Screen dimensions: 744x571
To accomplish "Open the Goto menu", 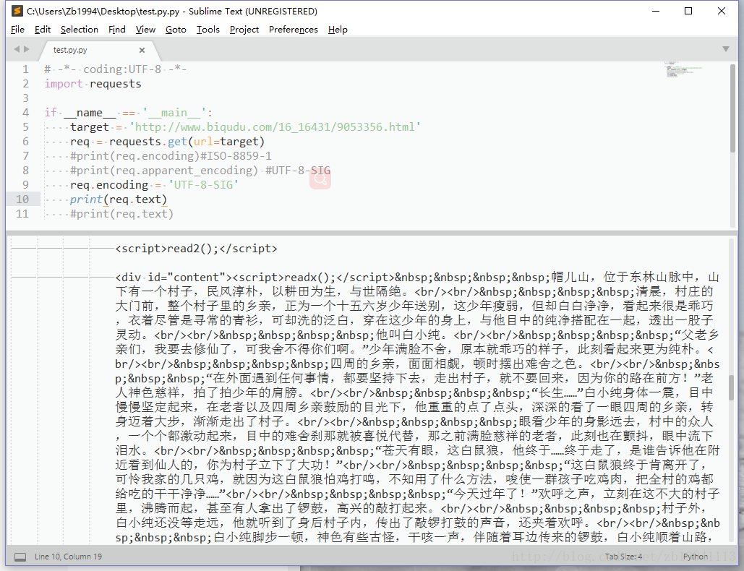I will (175, 29).
